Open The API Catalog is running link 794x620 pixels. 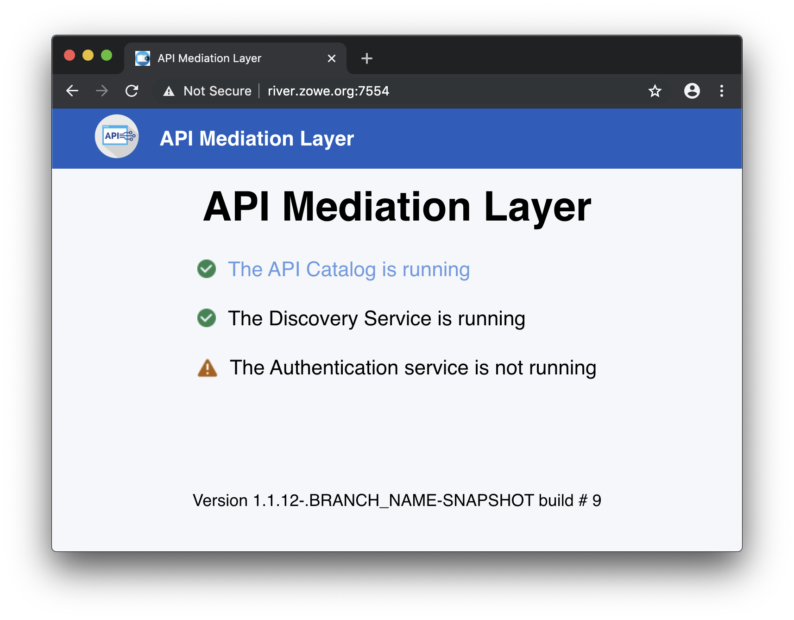(x=348, y=269)
